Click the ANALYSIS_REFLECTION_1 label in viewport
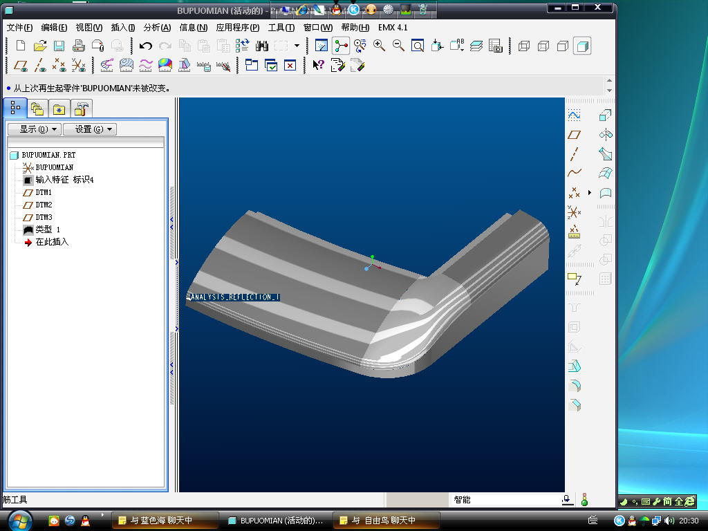 click(x=235, y=297)
